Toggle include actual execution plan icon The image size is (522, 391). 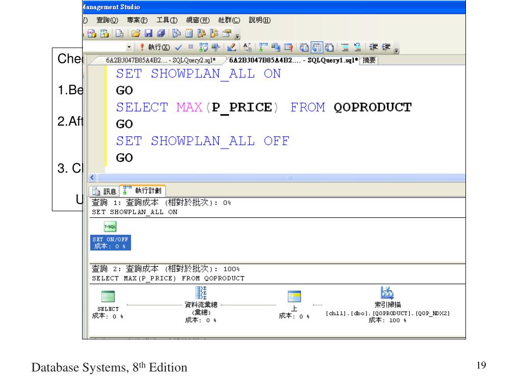click(x=264, y=47)
